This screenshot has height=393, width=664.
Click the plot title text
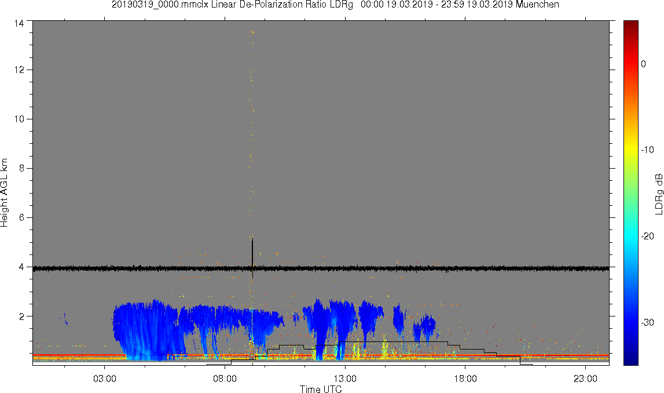[335, 5]
